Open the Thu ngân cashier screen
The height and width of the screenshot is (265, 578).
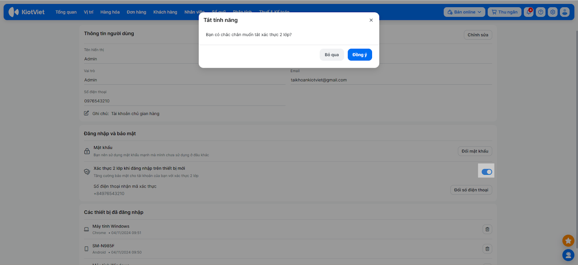(505, 12)
